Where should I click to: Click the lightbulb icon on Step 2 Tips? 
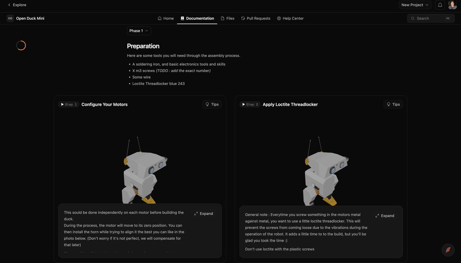point(388,104)
